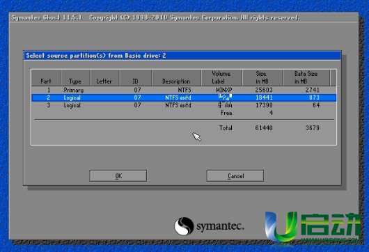Image resolution: width=369 pixels, height=252 pixels.
Task: Click the symantec wordmark text
Action: pos(220,226)
